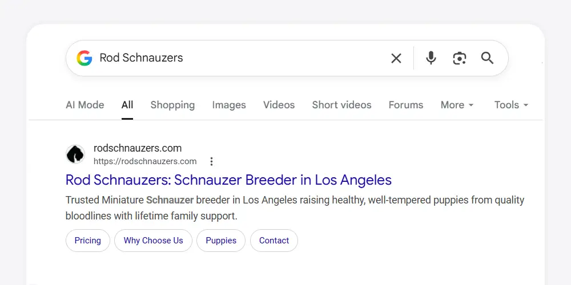Open the Tools dropdown

click(511, 105)
